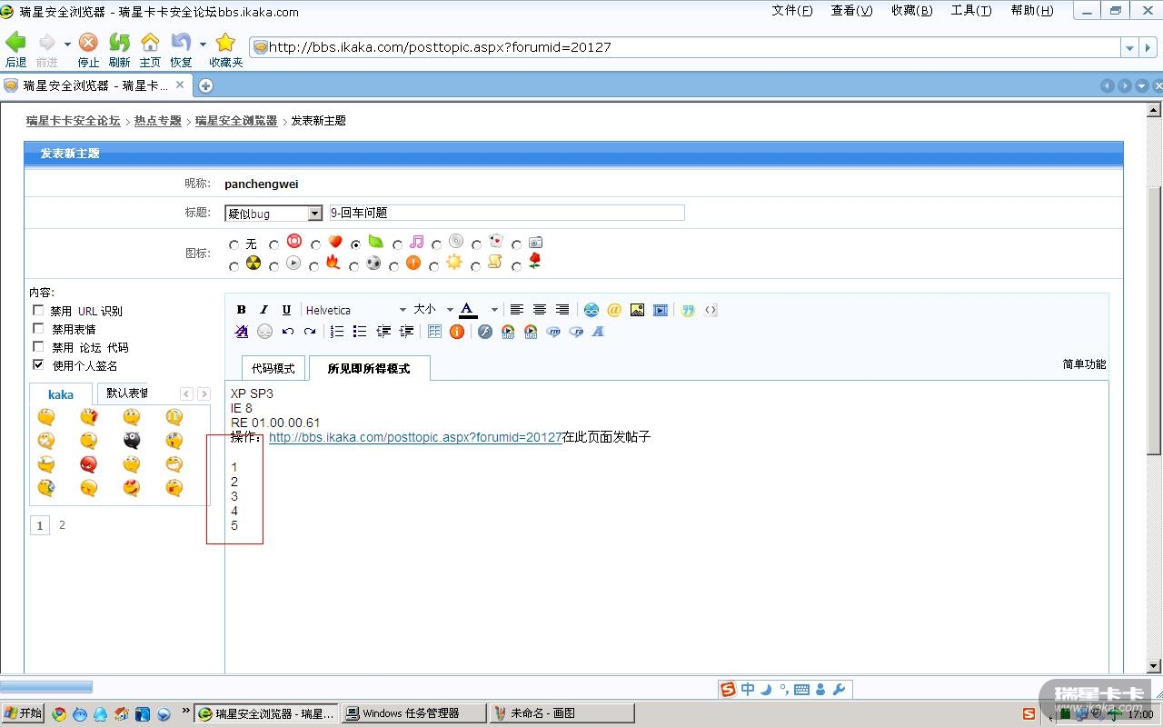Align text right in the editor
Screen dimensions: 1163x727
562,310
